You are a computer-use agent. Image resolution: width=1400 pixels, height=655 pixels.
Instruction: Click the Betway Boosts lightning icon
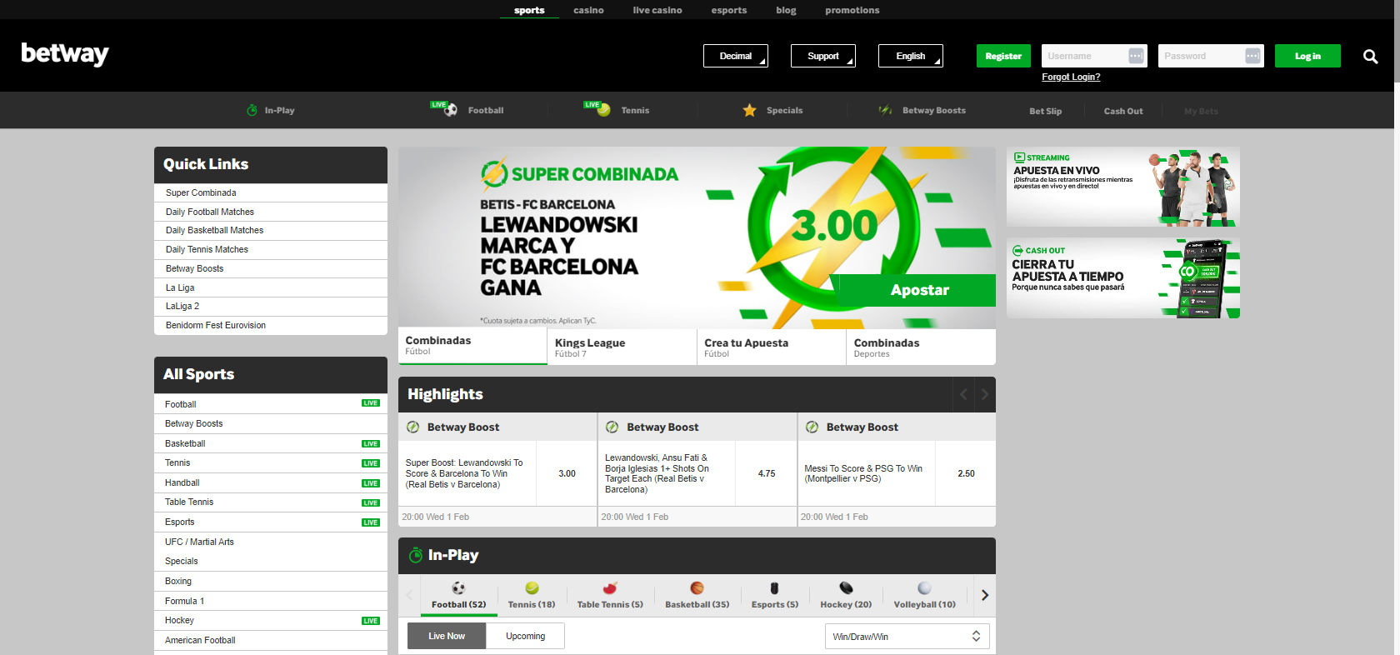click(x=885, y=110)
